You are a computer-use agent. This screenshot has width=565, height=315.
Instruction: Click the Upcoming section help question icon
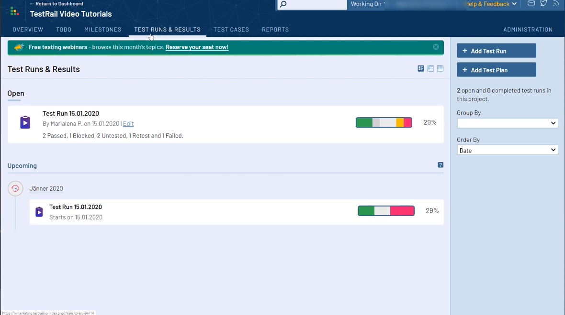[441, 165]
